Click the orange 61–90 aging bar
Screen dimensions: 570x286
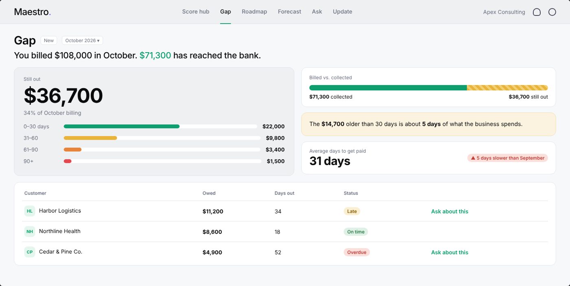(x=72, y=150)
